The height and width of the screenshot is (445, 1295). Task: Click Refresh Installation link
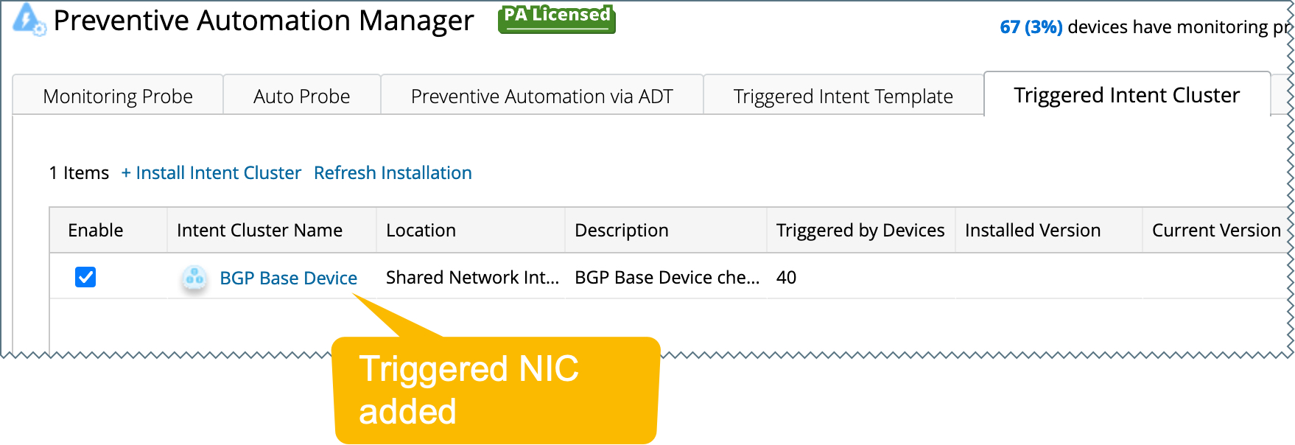point(393,173)
